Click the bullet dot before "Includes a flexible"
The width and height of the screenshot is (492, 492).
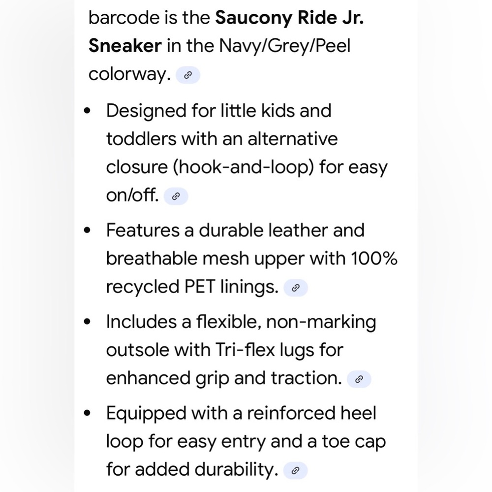point(87,322)
